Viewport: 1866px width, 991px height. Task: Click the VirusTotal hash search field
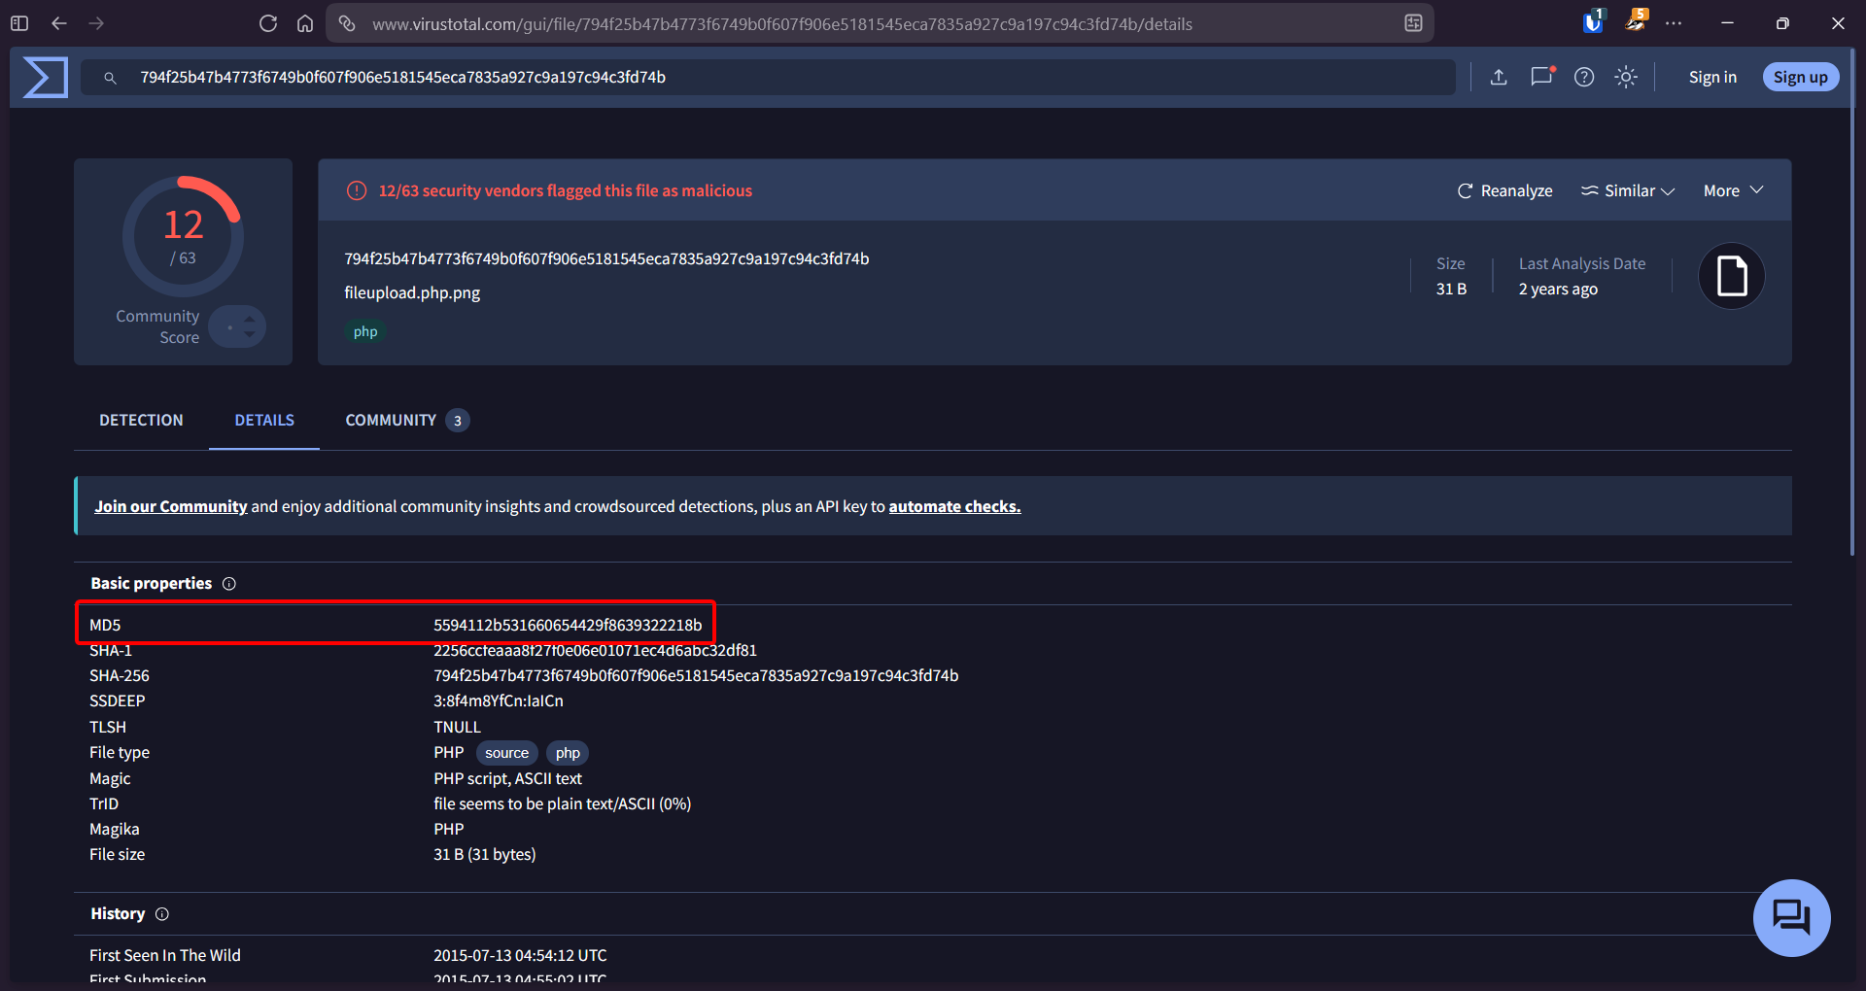click(x=768, y=78)
